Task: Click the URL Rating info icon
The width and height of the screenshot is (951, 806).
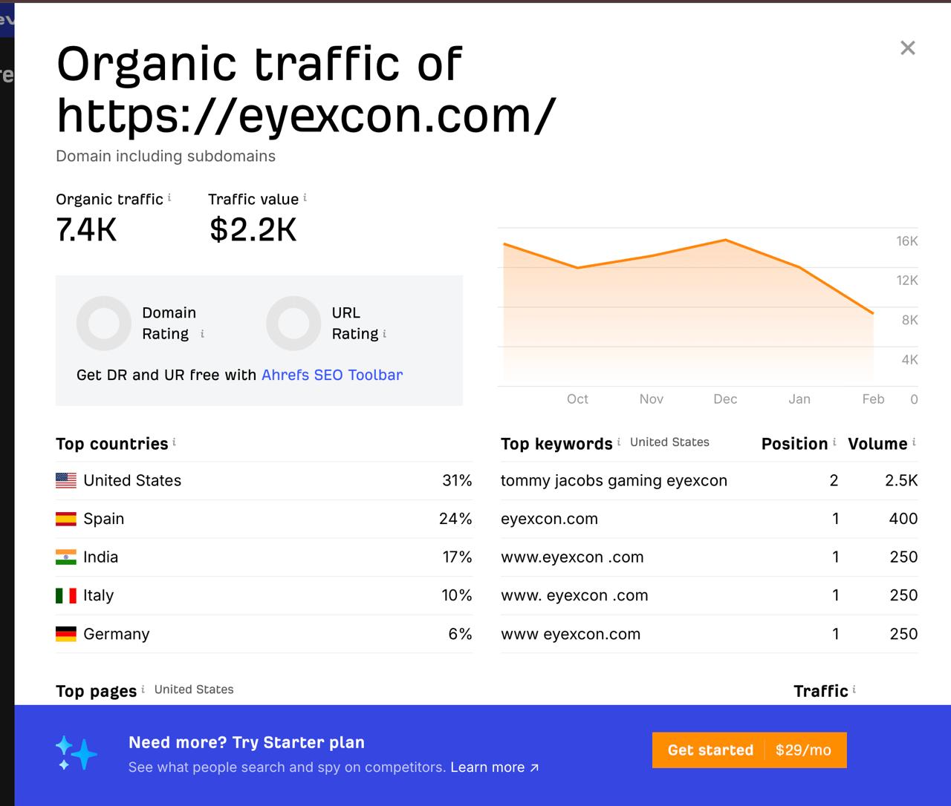Action: [x=384, y=334]
